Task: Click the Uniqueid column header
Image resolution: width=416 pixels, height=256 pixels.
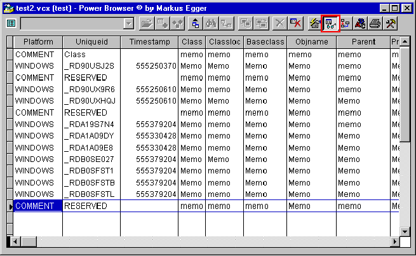Action: (x=91, y=42)
